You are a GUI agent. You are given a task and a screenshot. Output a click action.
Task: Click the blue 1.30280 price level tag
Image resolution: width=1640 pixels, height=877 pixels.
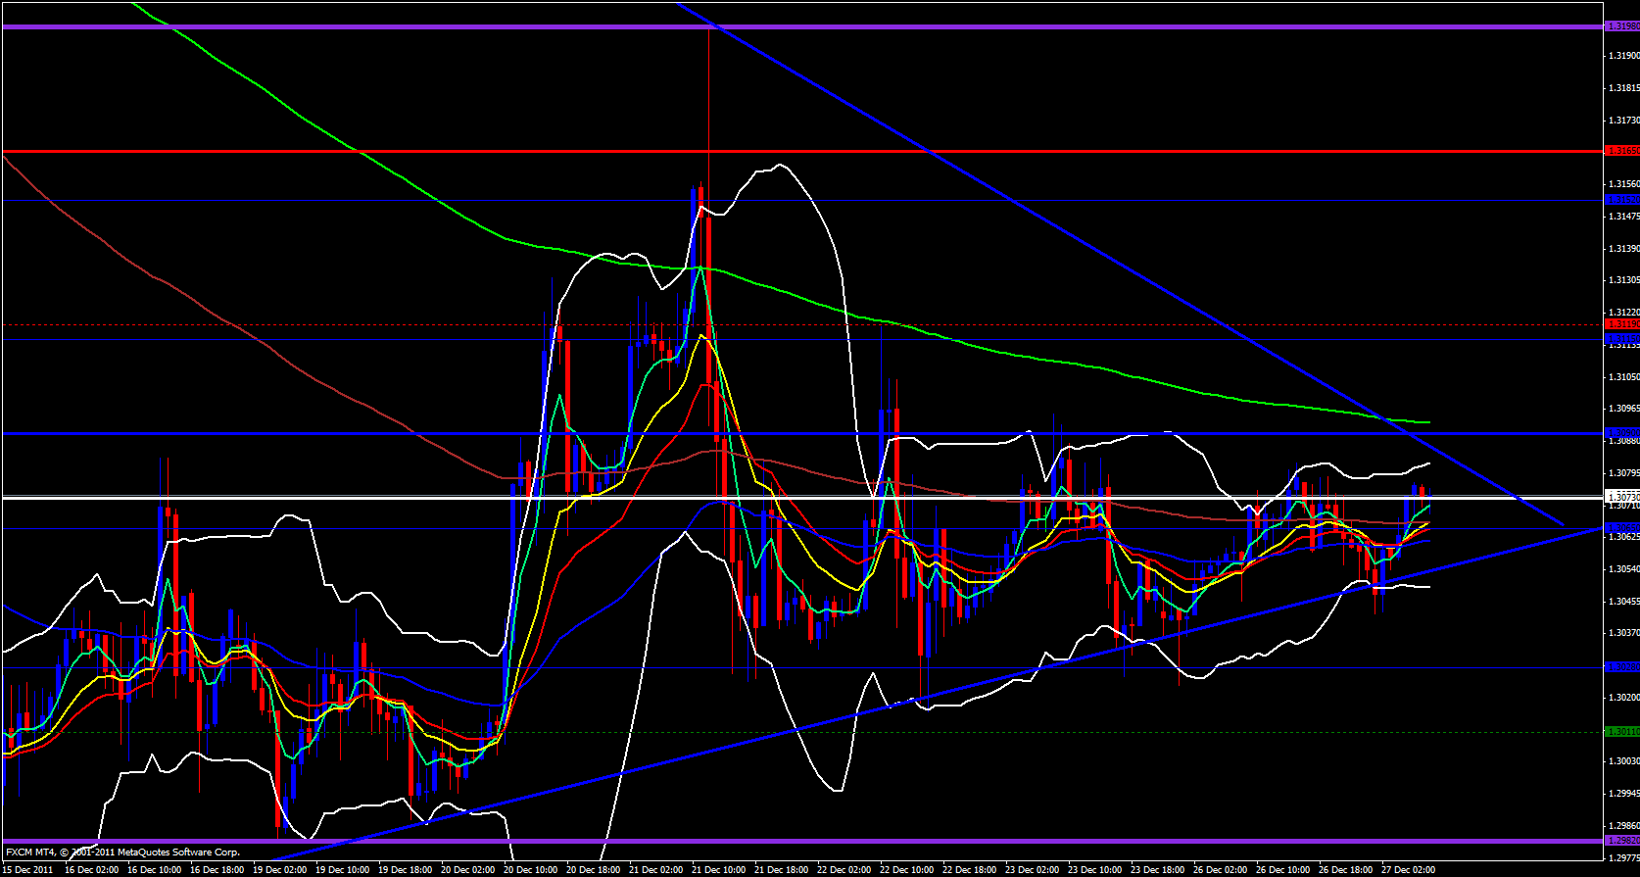[x=1620, y=667]
